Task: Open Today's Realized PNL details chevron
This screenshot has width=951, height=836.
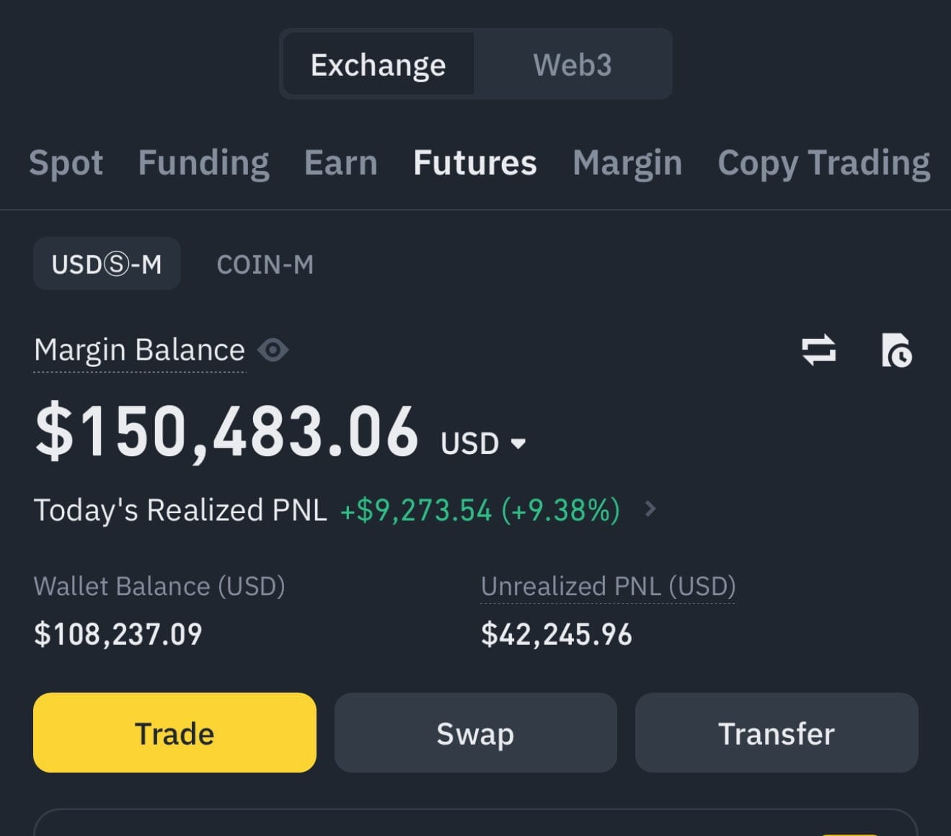Action: coord(650,509)
